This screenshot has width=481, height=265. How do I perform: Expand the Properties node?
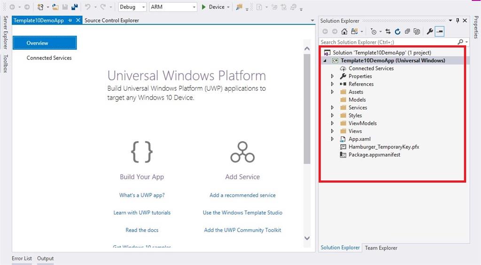click(x=332, y=76)
